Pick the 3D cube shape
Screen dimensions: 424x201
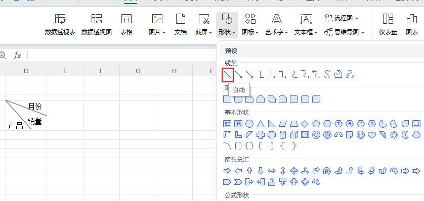tap(294, 135)
